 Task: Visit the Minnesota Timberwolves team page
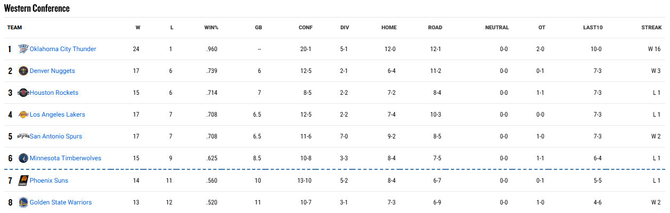66,158
